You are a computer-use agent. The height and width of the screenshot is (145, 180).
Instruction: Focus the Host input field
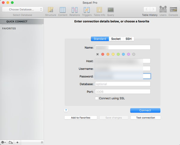coord(123,61)
